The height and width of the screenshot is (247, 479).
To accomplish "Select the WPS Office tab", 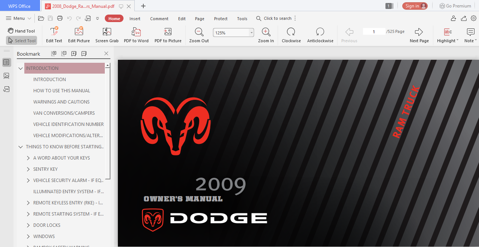I will pos(19,6).
